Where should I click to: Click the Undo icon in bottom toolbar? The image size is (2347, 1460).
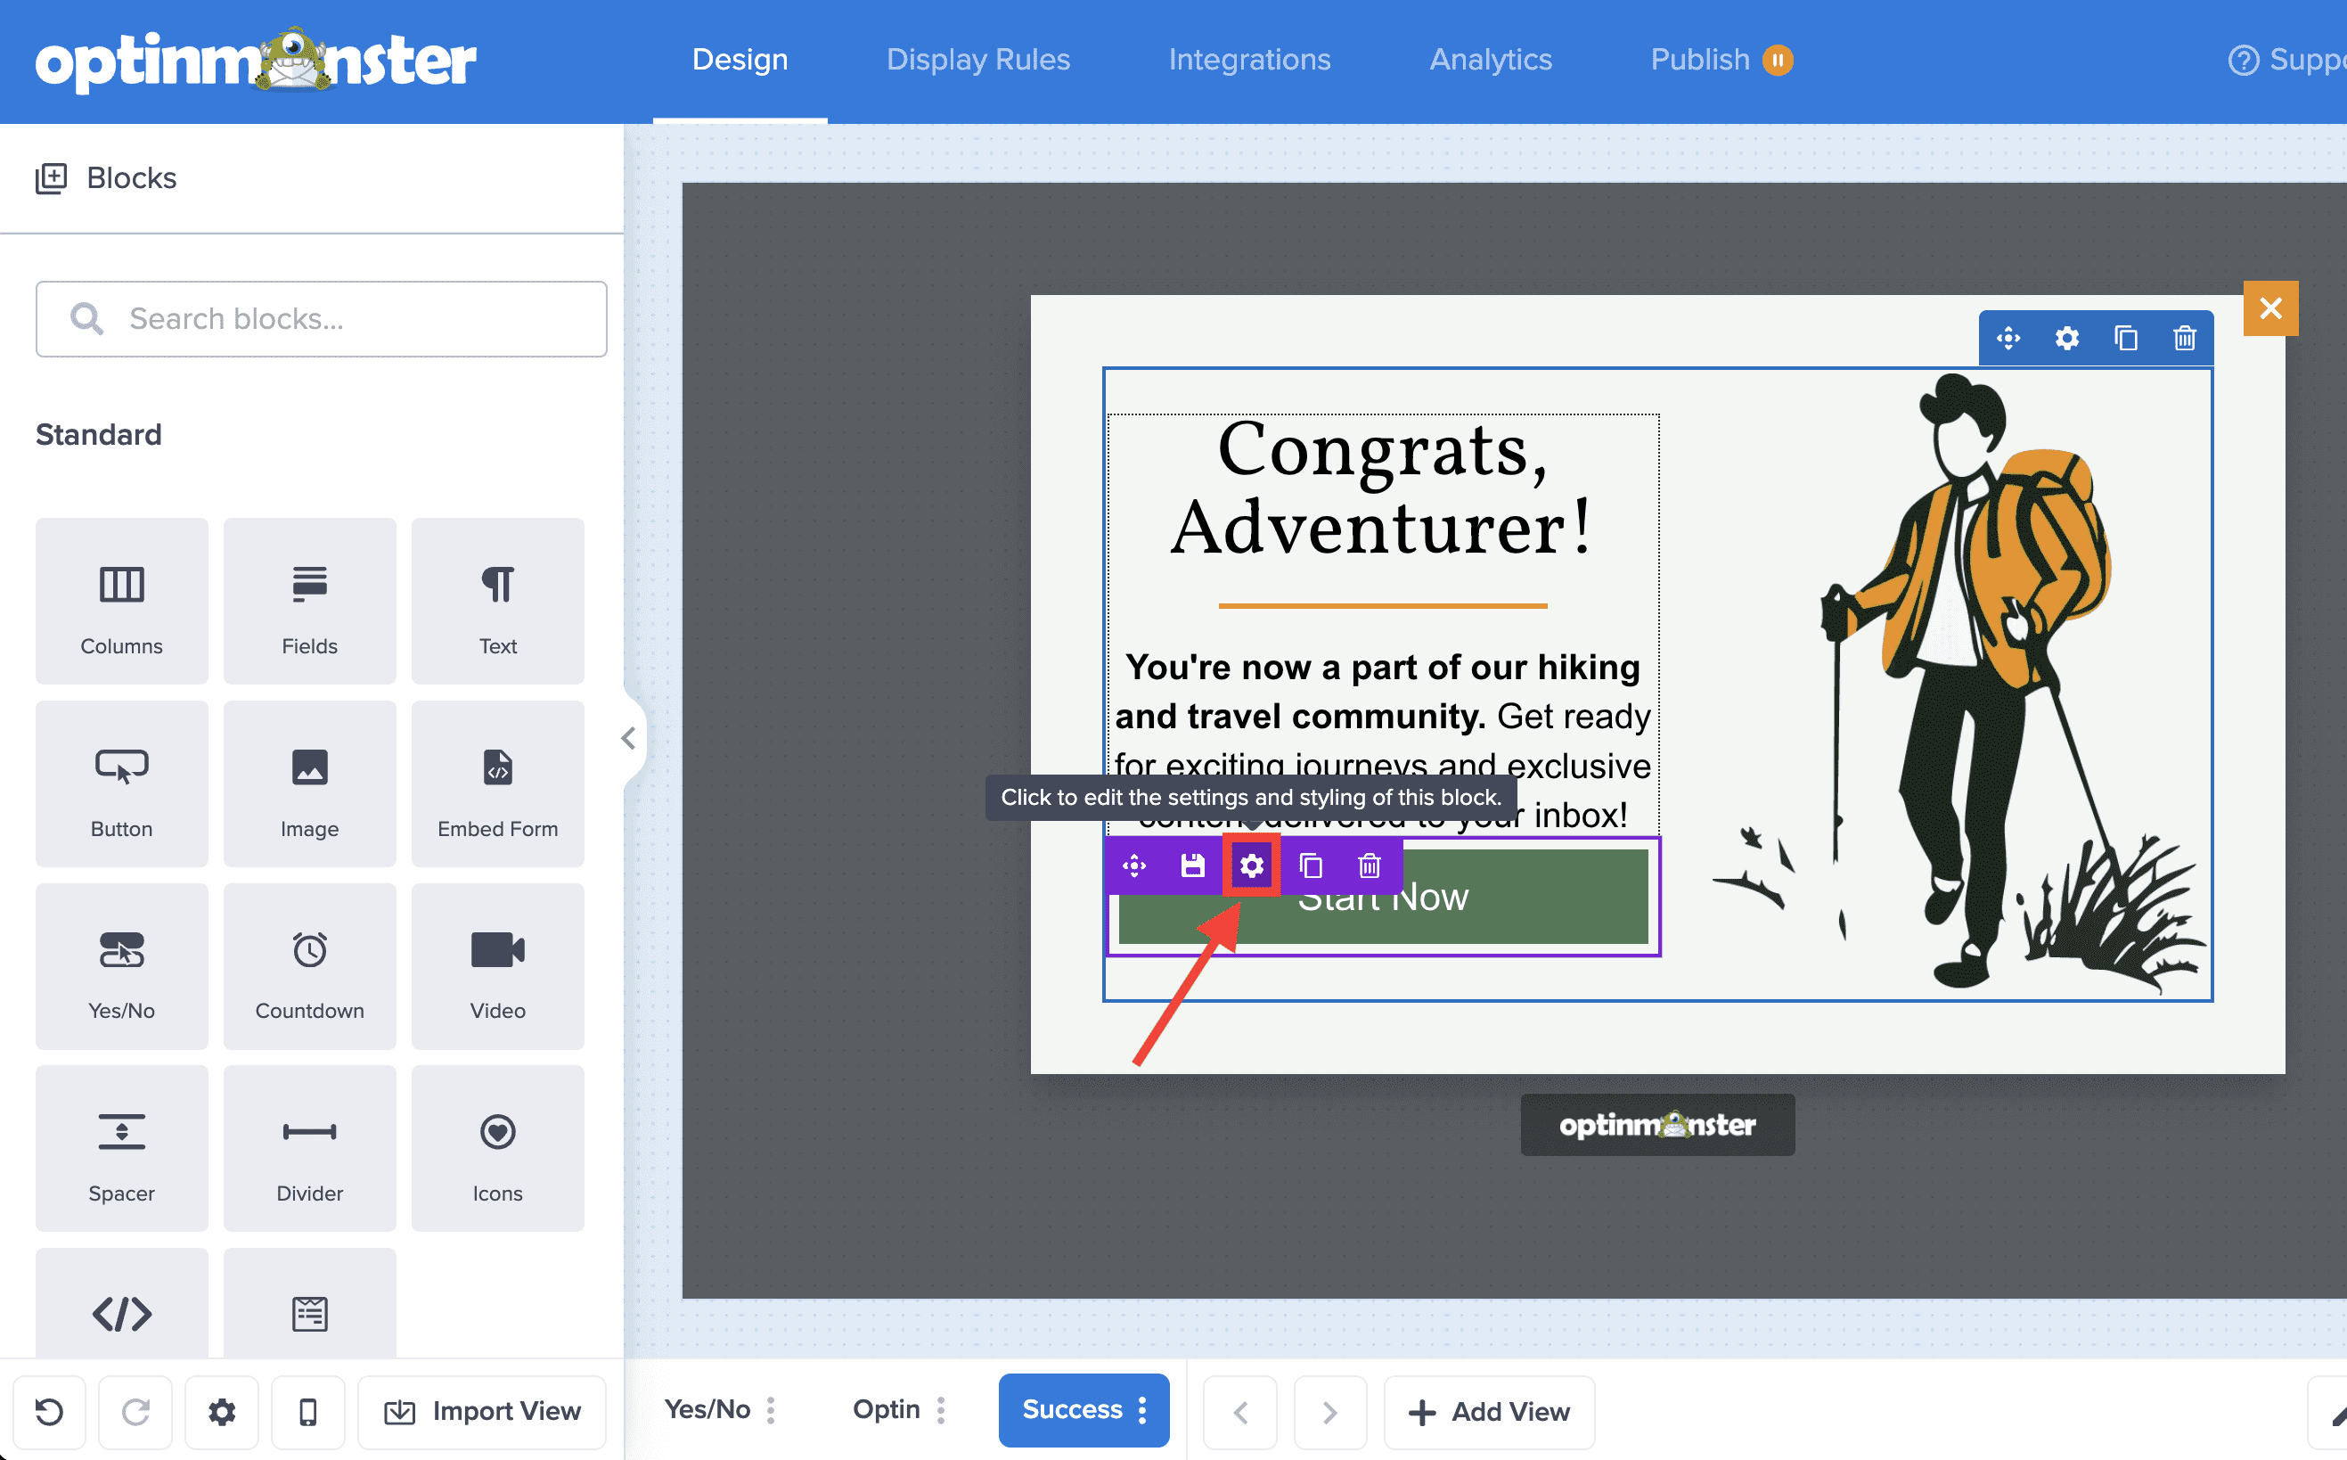point(49,1413)
